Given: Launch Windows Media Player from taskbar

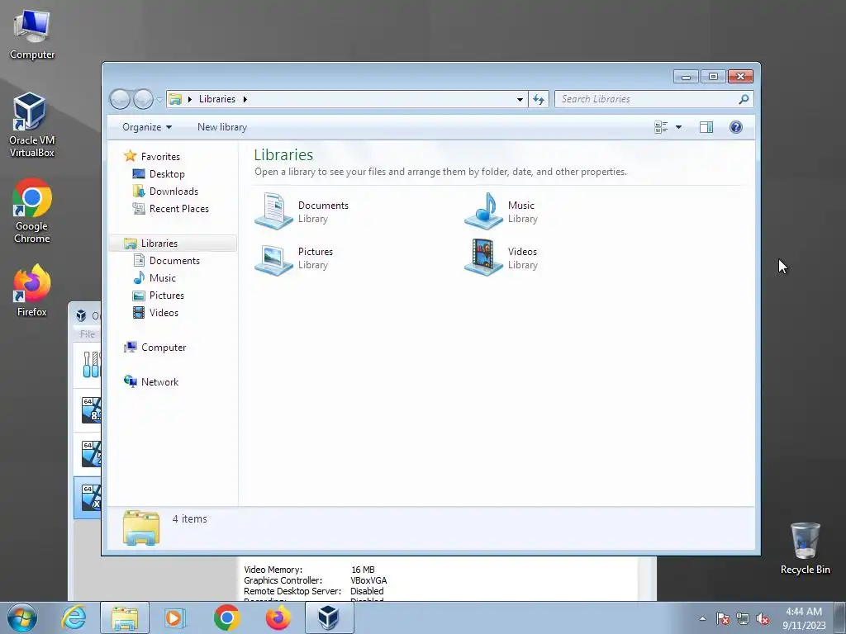Looking at the screenshot, I should (x=174, y=617).
